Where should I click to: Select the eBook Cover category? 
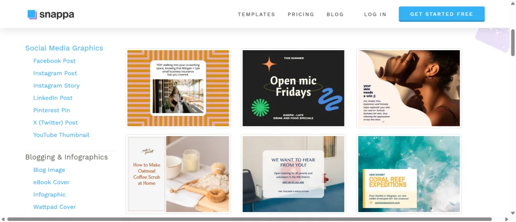(x=51, y=182)
